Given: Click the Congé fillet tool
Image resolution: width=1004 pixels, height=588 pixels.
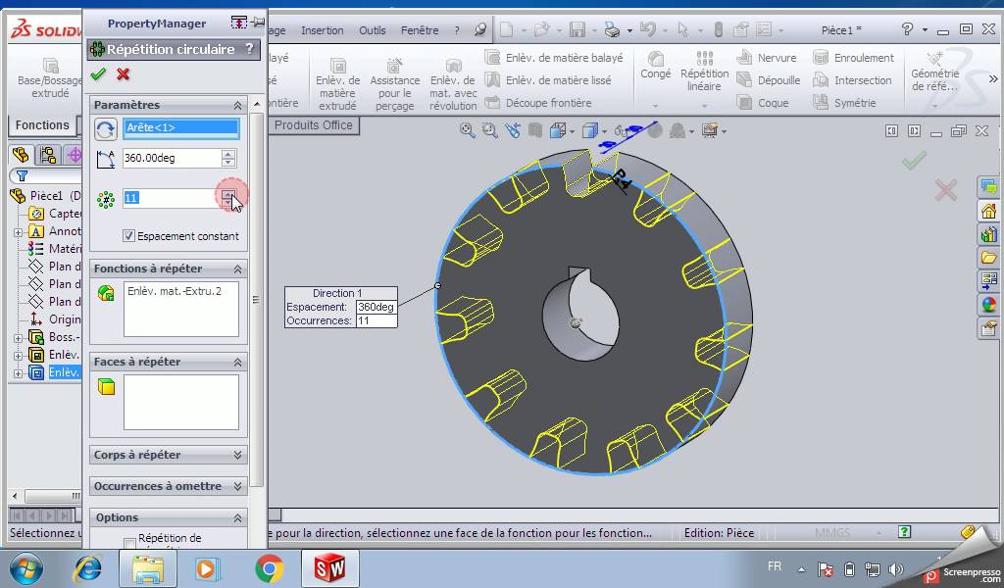Looking at the screenshot, I should (655, 66).
